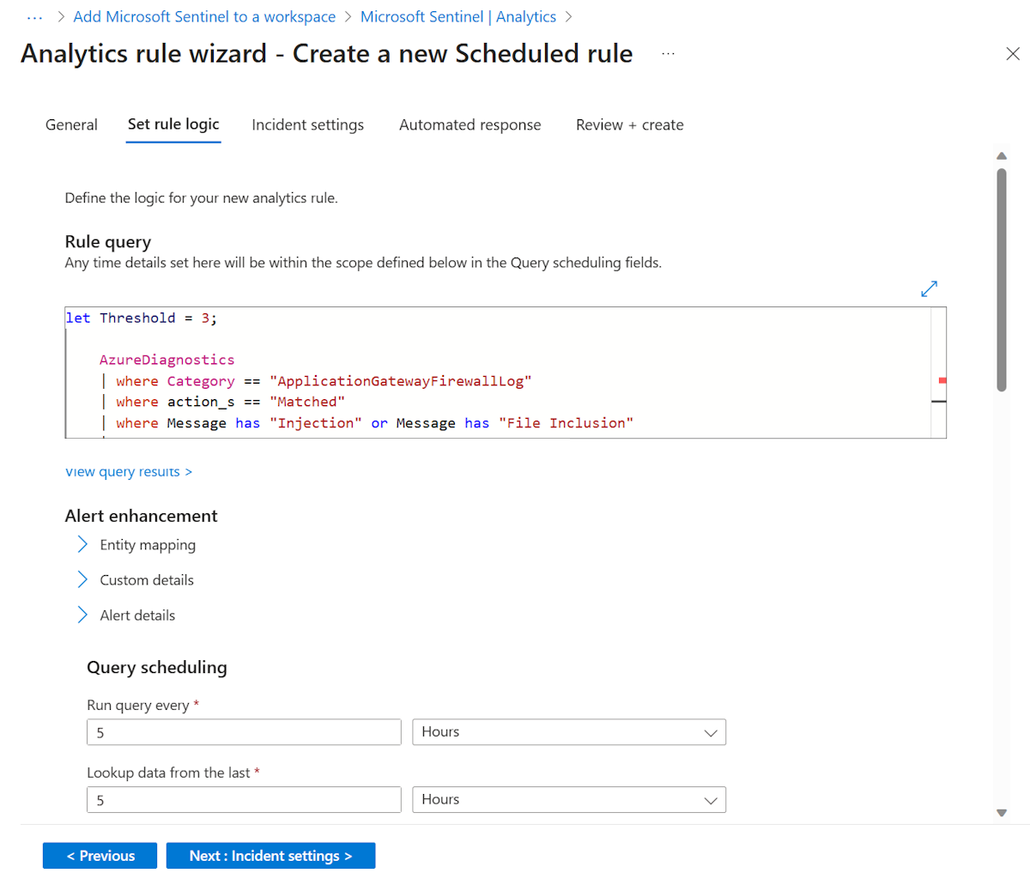
Task: Go to the Review + create tab
Action: point(629,125)
